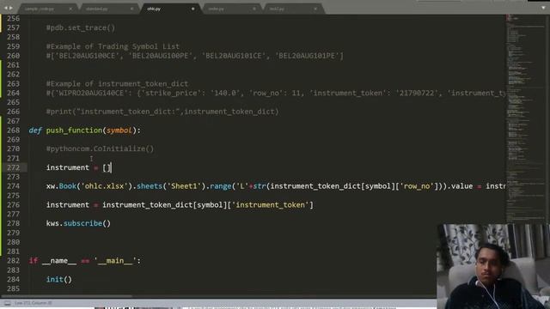
Task: Click the 'row_no' key on line 274
Action: click(x=417, y=186)
